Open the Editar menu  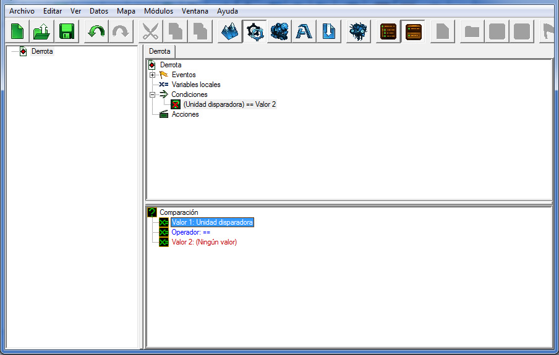[x=53, y=11]
